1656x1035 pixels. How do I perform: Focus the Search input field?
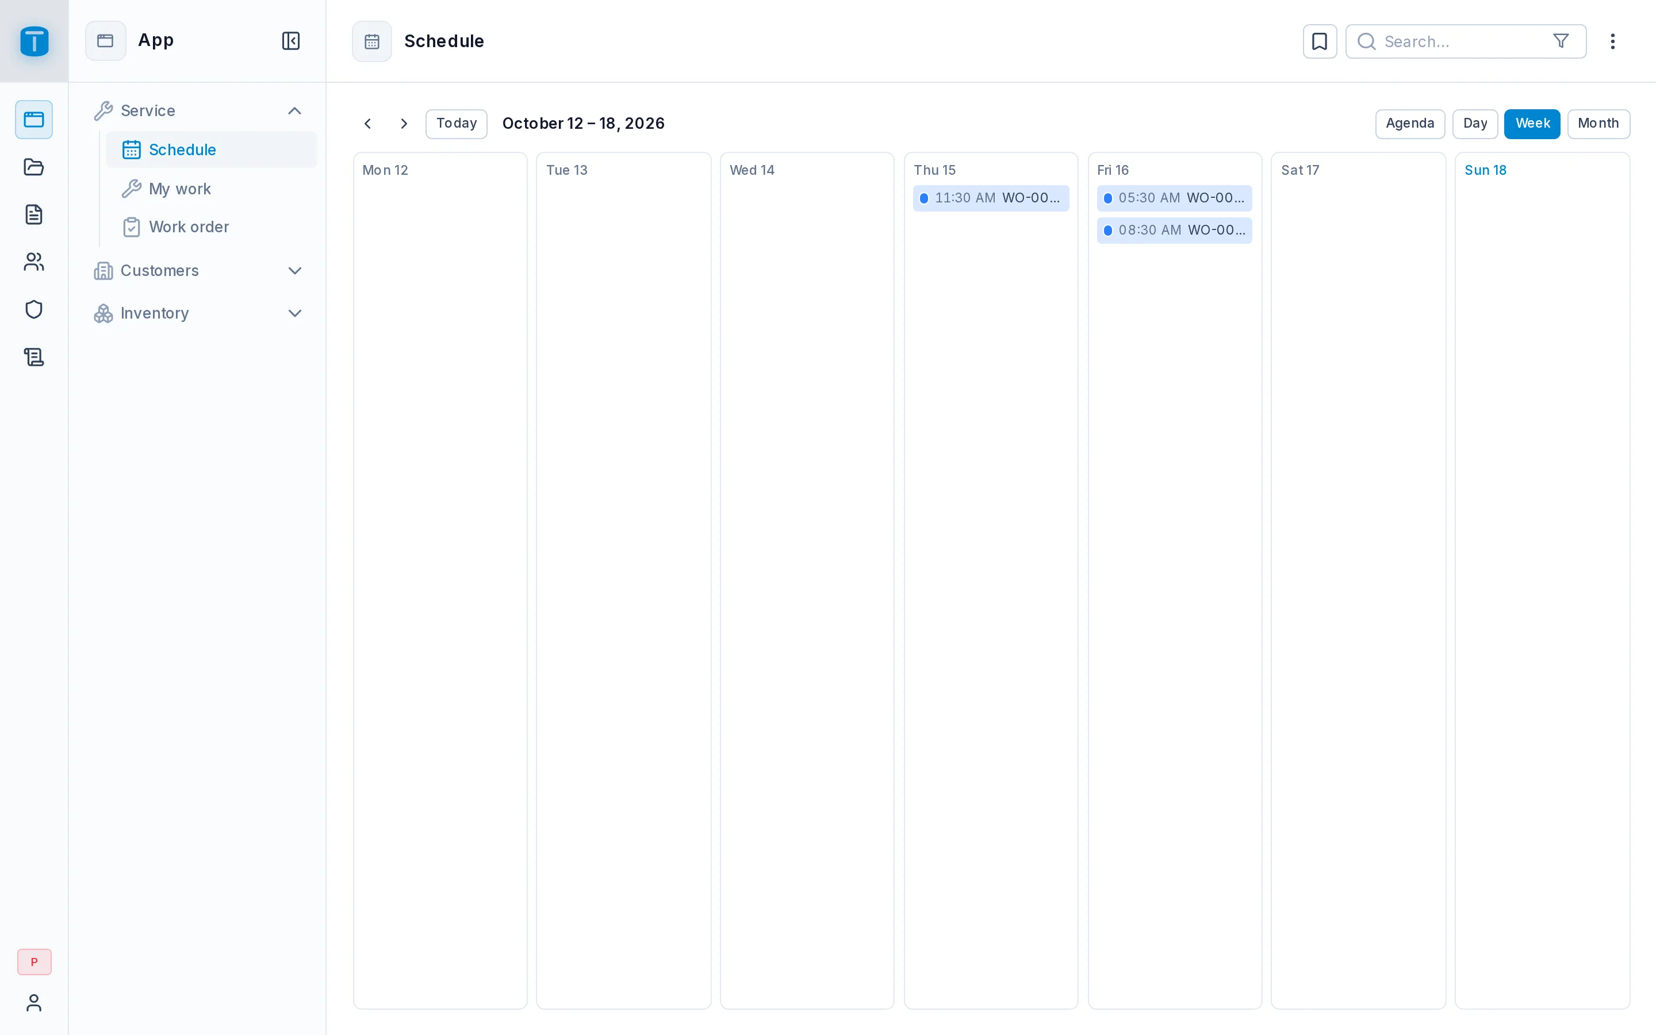click(1465, 41)
